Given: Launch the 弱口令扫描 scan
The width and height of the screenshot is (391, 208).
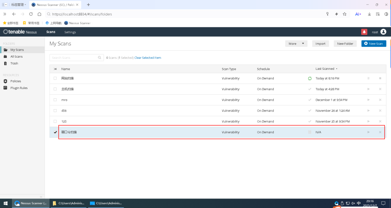Looking at the screenshot, I should 368,132.
